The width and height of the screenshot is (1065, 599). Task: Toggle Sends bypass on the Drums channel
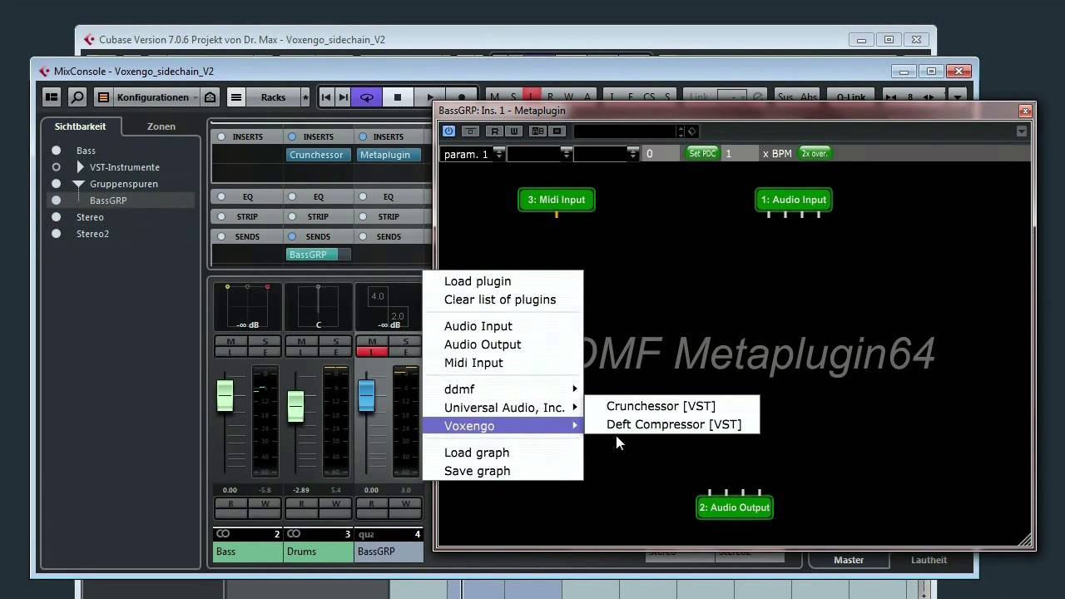coord(292,236)
